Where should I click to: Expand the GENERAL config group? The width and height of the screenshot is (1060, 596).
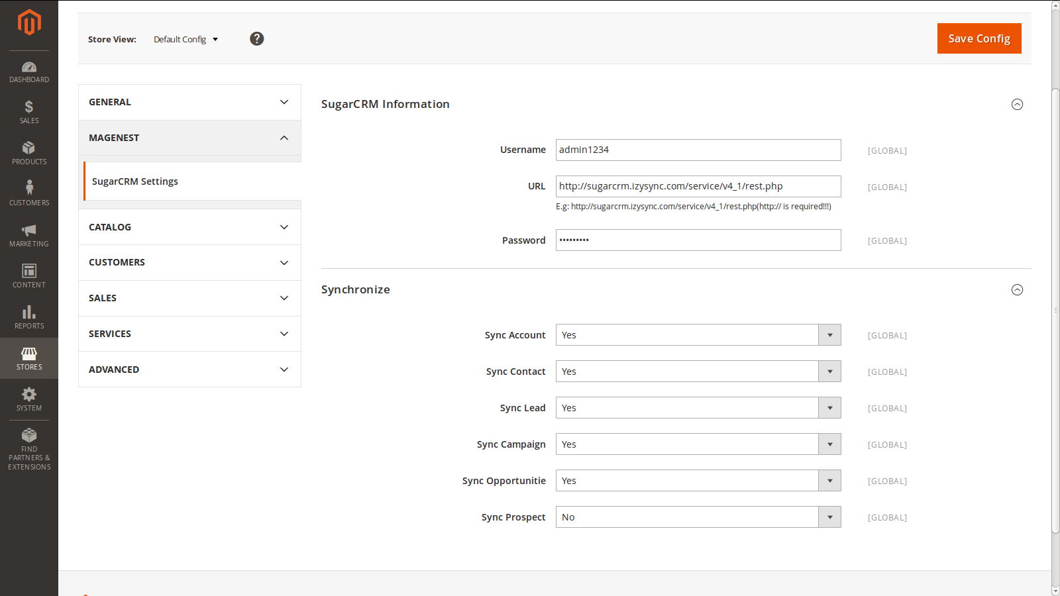pos(189,102)
